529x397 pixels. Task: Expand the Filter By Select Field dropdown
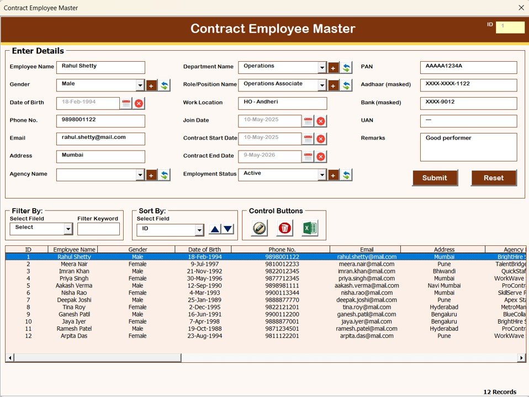(x=68, y=229)
